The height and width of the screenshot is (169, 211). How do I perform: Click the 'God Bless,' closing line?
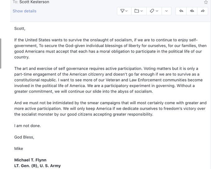(x=24, y=137)
